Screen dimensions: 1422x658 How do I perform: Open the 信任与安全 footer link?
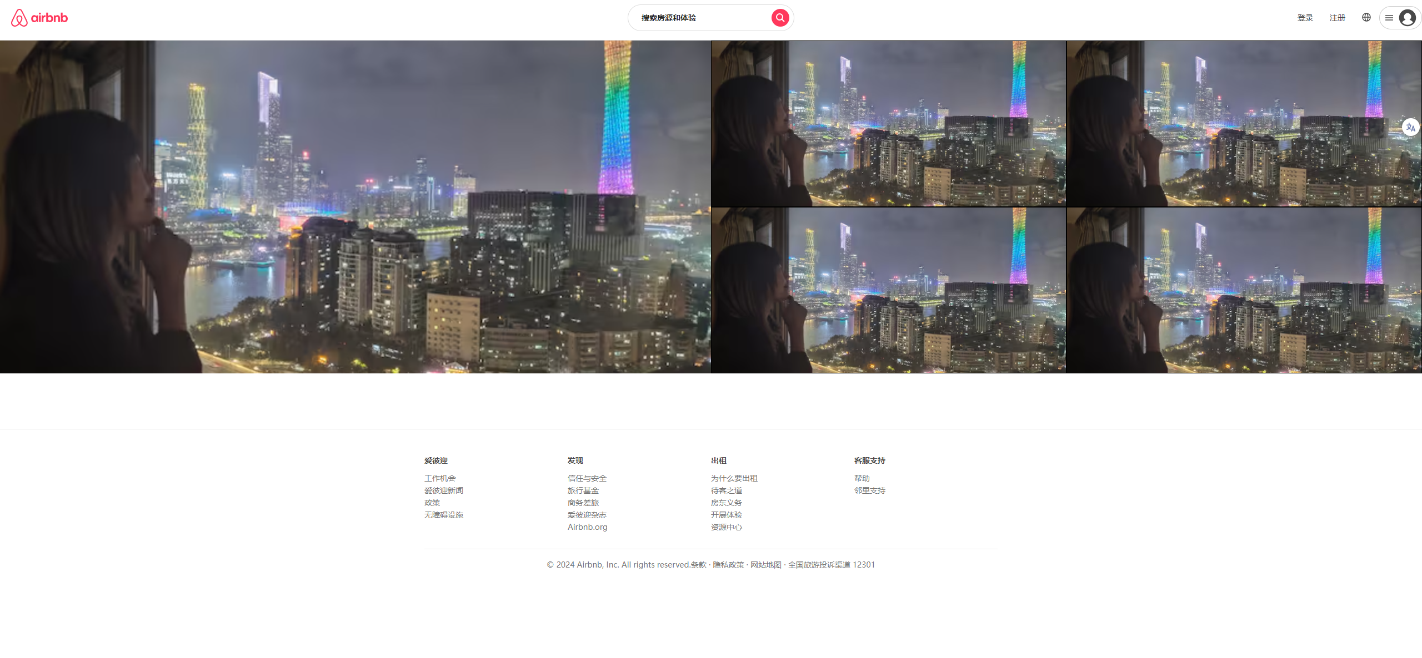587,478
